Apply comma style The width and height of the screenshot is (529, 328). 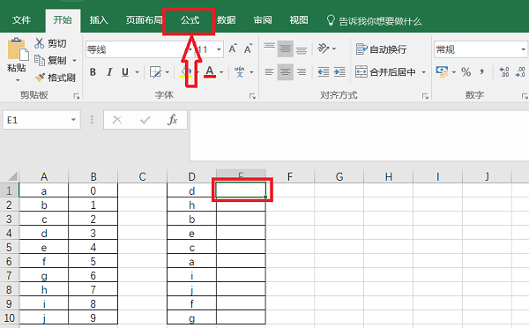pos(481,72)
